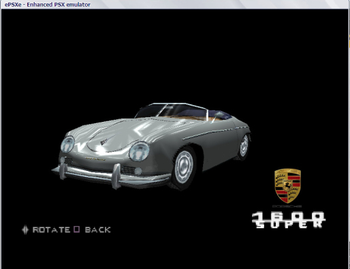Image resolution: width=350 pixels, height=269 pixels.
Task: Click the ROTATE label
Action: (52, 230)
